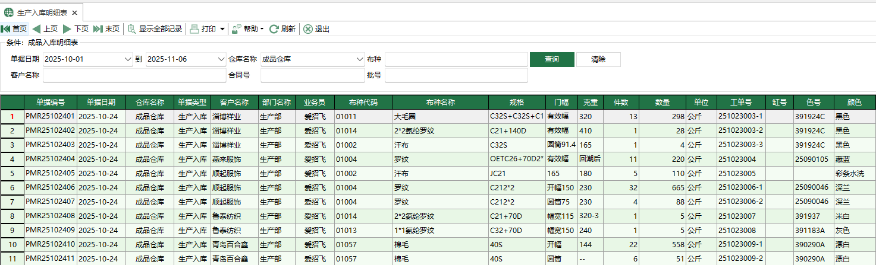Click the 规格 column header
The height and width of the screenshot is (265, 876).
pyautogui.click(x=517, y=102)
